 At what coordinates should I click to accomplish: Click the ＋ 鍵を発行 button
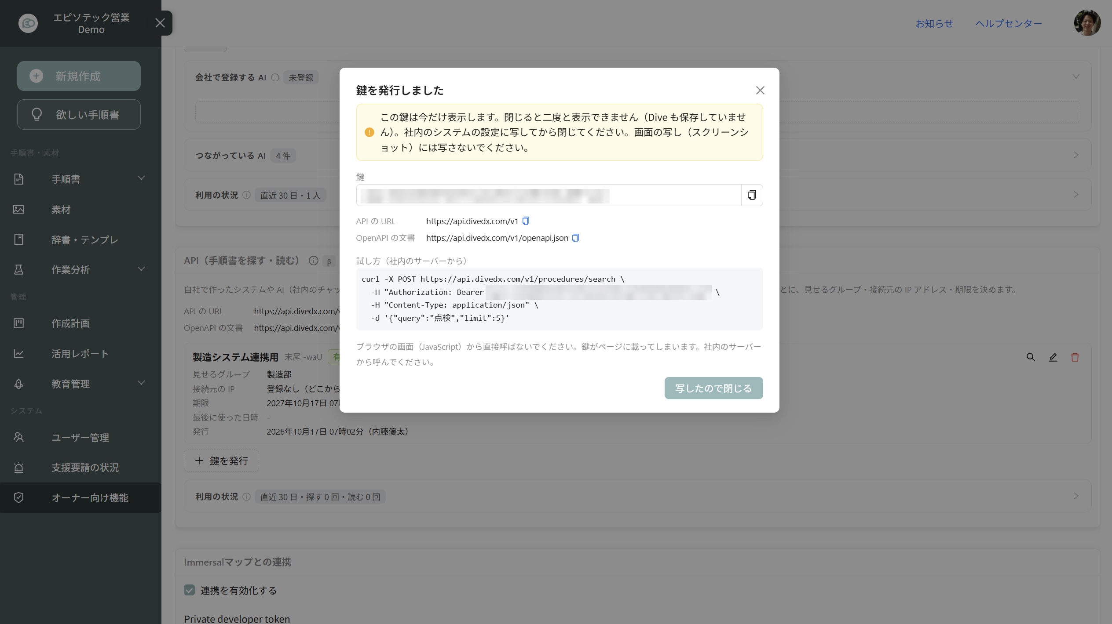[x=221, y=461]
